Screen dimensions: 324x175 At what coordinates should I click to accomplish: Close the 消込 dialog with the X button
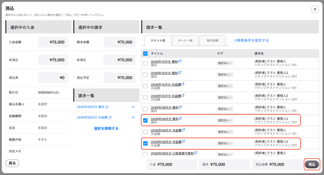315,9
